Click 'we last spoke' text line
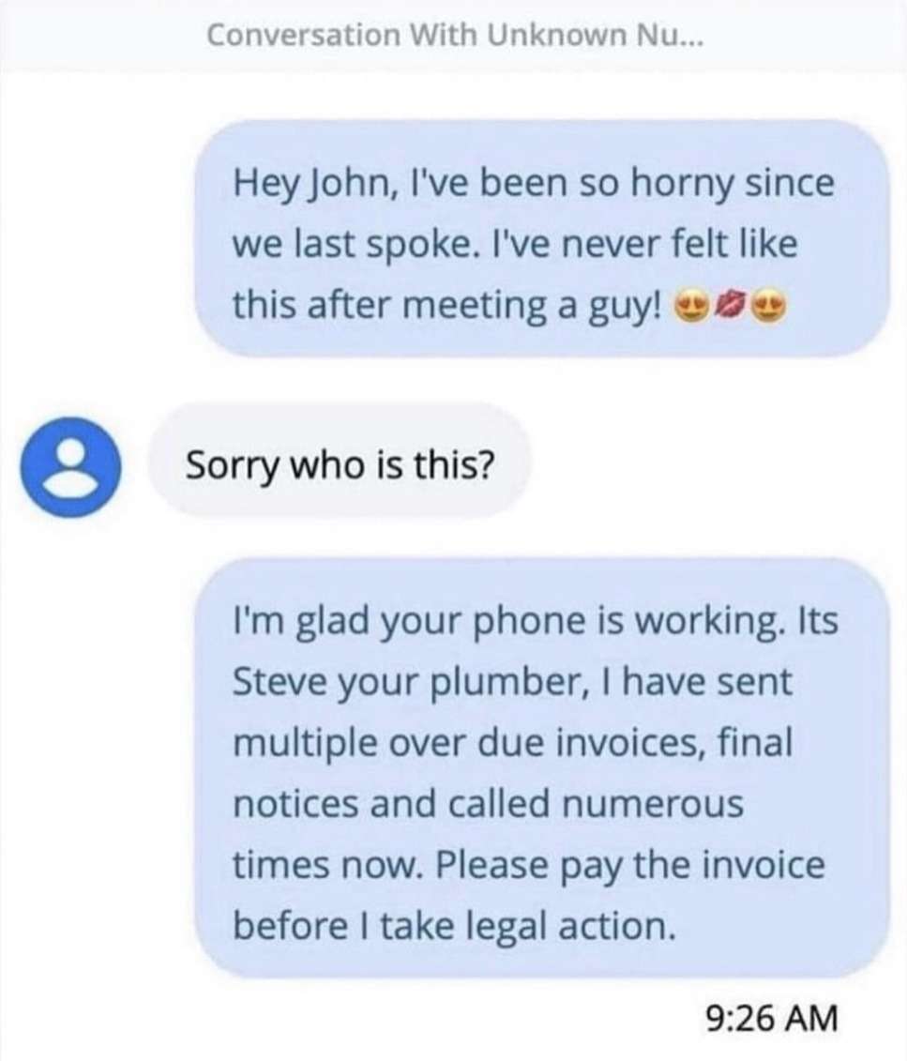Image resolution: width=907 pixels, height=1061 pixels. [352, 245]
